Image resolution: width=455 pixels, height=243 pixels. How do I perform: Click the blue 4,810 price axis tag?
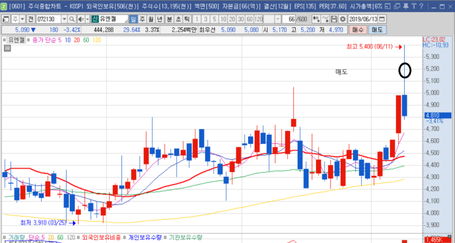[438, 116]
